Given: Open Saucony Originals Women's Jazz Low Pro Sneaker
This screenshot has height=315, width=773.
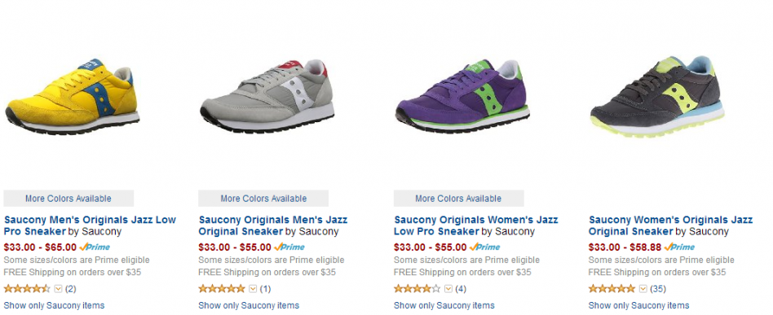Looking at the screenshot, I should (475, 225).
